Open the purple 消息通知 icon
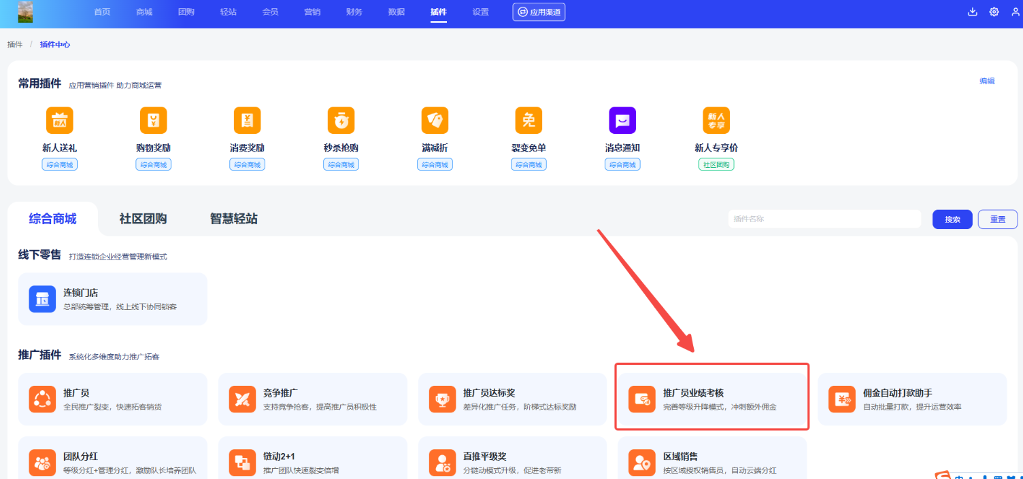Viewport: 1023px width, 479px height. pos(622,121)
